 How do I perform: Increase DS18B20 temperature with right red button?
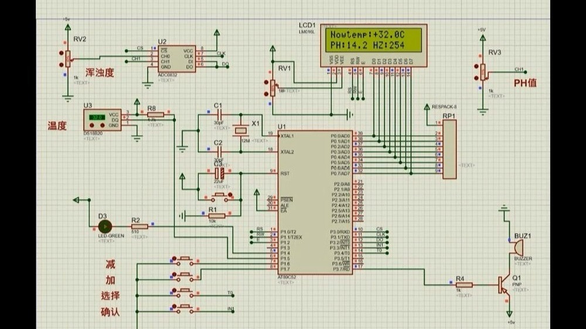click(x=102, y=125)
